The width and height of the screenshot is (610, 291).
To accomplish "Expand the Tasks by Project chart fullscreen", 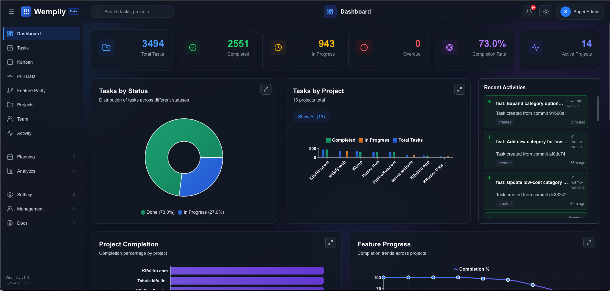I will (x=459, y=89).
